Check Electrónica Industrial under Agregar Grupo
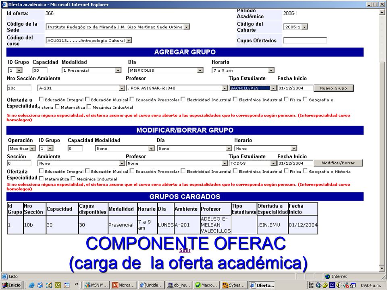 [235, 99]
